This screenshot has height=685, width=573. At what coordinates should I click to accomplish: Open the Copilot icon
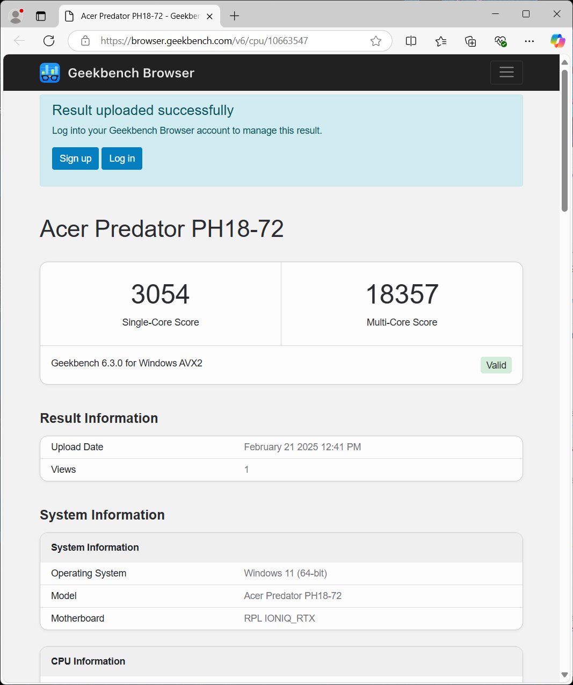(x=557, y=41)
